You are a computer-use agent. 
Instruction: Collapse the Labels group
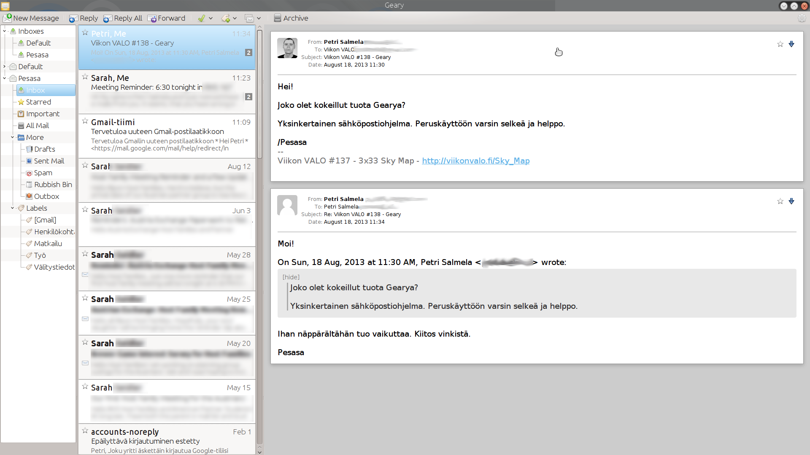(13, 208)
